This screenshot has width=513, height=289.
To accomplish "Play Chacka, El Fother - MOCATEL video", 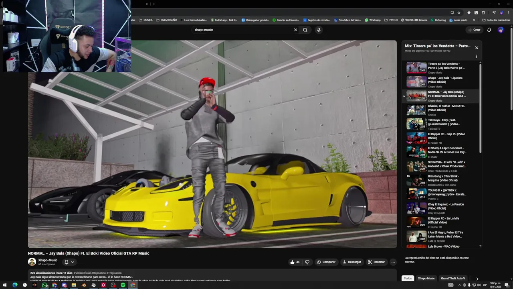I will [441, 110].
